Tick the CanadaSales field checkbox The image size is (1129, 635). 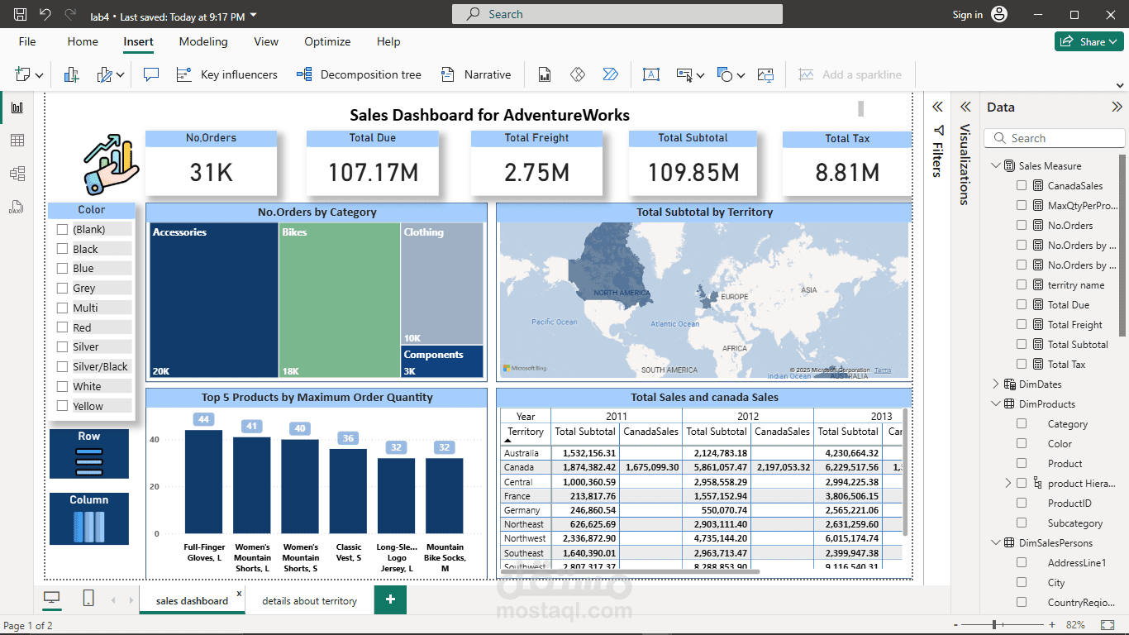1022,185
